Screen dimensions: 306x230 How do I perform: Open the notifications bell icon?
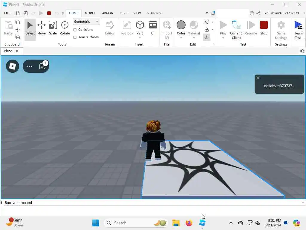point(213,13)
